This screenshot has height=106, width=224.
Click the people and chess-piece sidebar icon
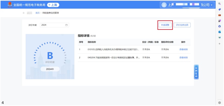click(220, 21)
